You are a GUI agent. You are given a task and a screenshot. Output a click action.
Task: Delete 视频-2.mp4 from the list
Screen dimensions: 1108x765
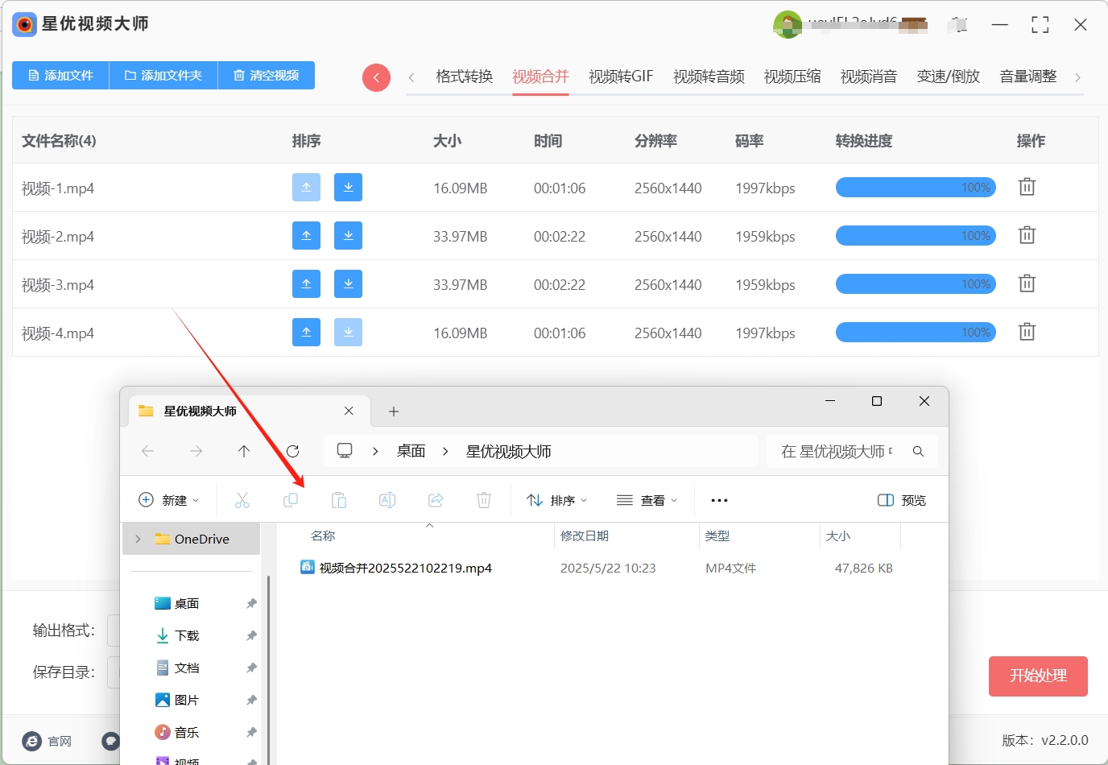(x=1027, y=235)
